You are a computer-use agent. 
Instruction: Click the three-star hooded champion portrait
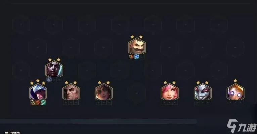click(x=38, y=92)
